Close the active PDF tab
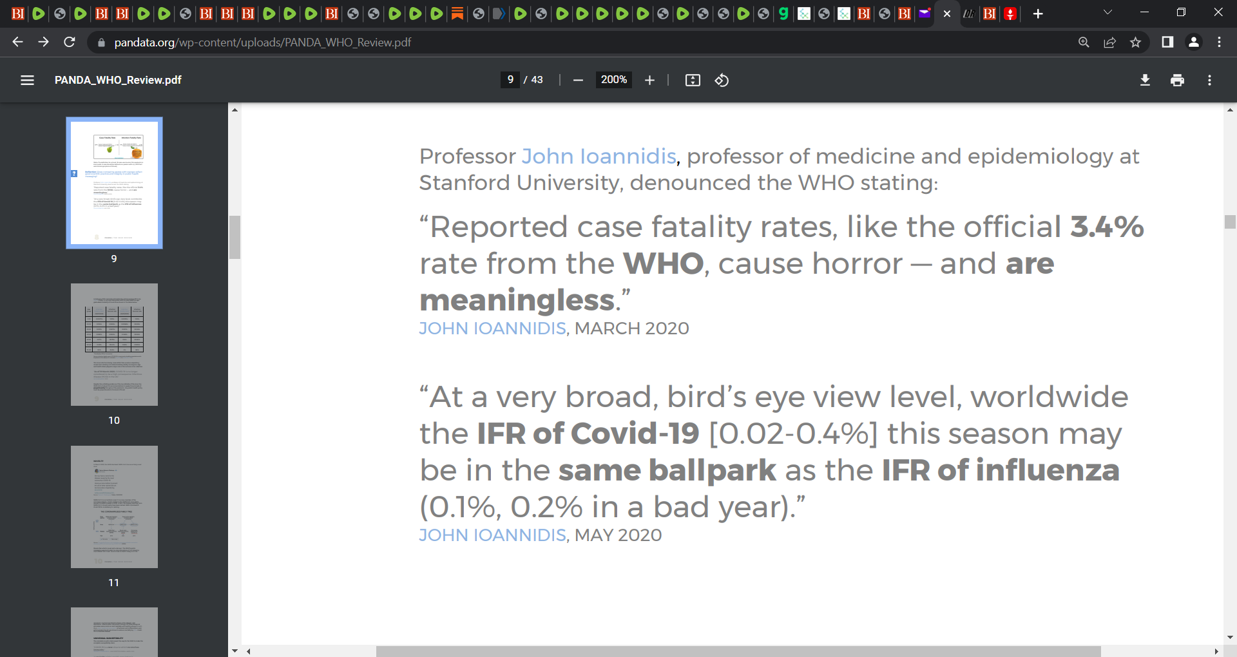This screenshot has width=1237, height=657. pos(946,14)
